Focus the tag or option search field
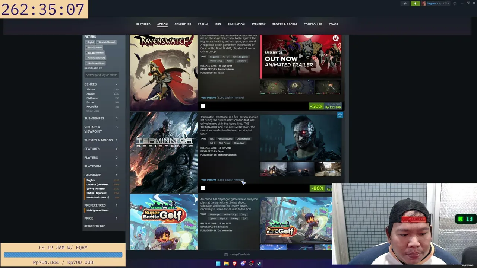 (x=102, y=75)
